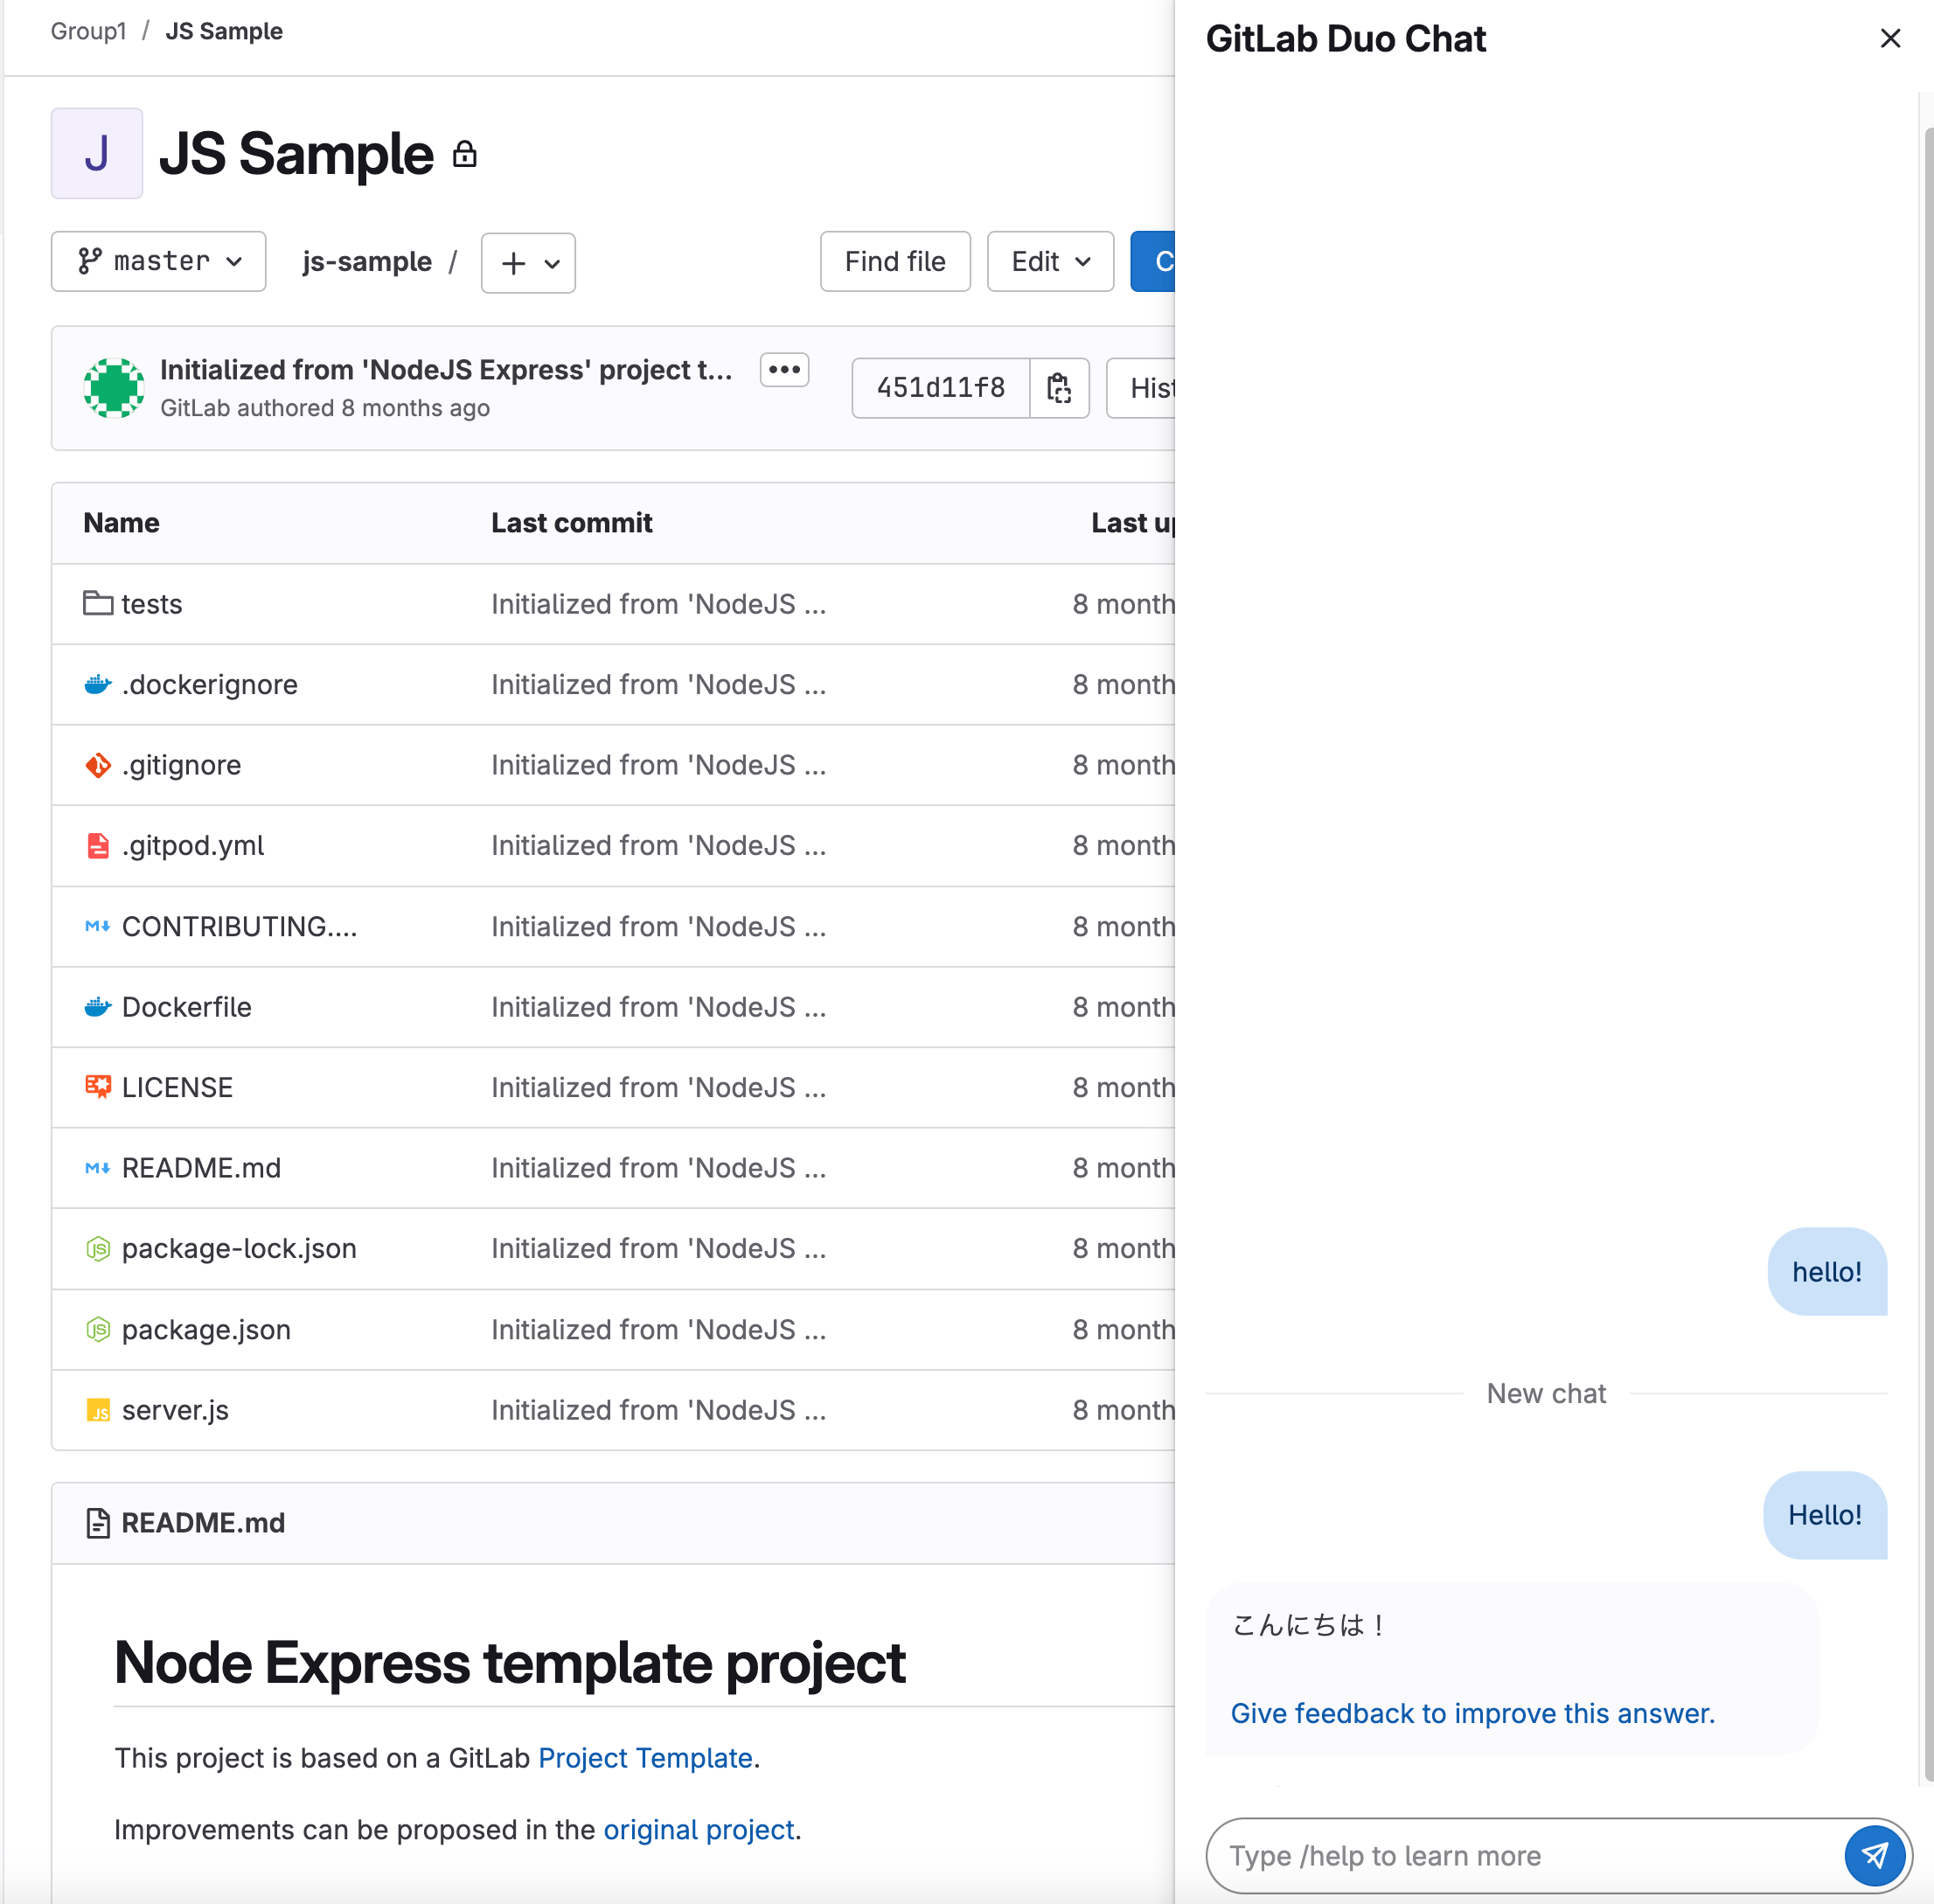1934x1904 pixels.
Task: Open the Edit dropdown menu
Action: 1050,262
